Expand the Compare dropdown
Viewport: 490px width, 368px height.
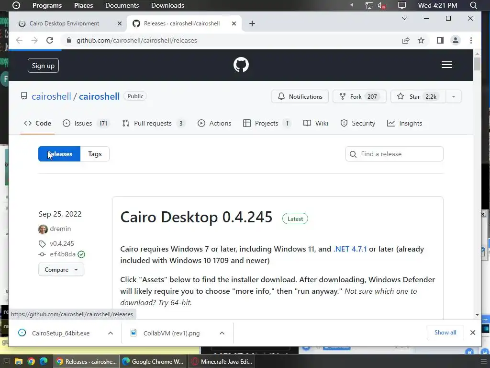pyautogui.click(x=61, y=269)
